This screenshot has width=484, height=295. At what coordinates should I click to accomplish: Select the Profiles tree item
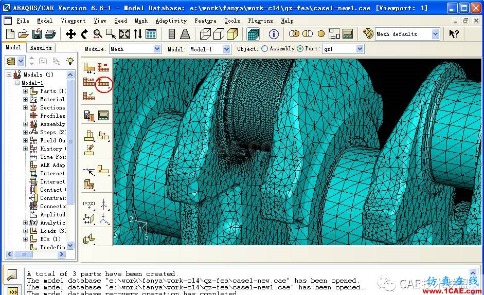click(x=52, y=116)
